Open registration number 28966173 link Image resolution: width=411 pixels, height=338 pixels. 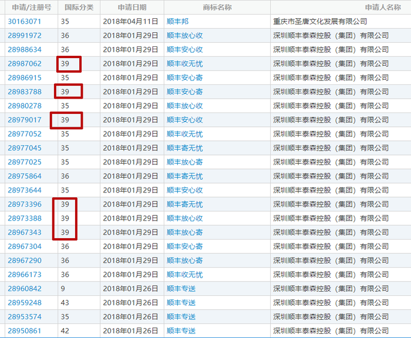(25, 275)
